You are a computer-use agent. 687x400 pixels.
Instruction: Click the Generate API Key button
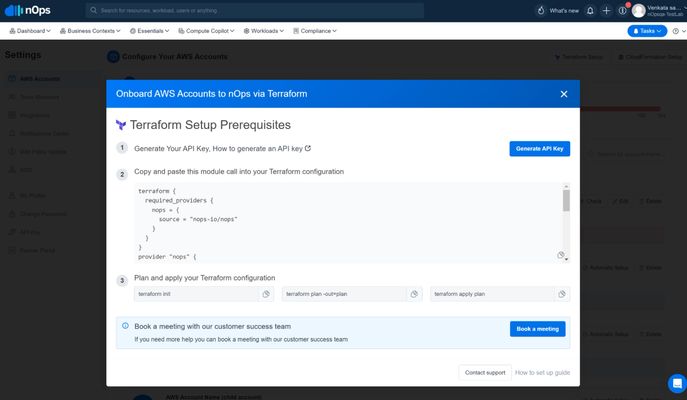pyautogui.click(x=539, y=148)
